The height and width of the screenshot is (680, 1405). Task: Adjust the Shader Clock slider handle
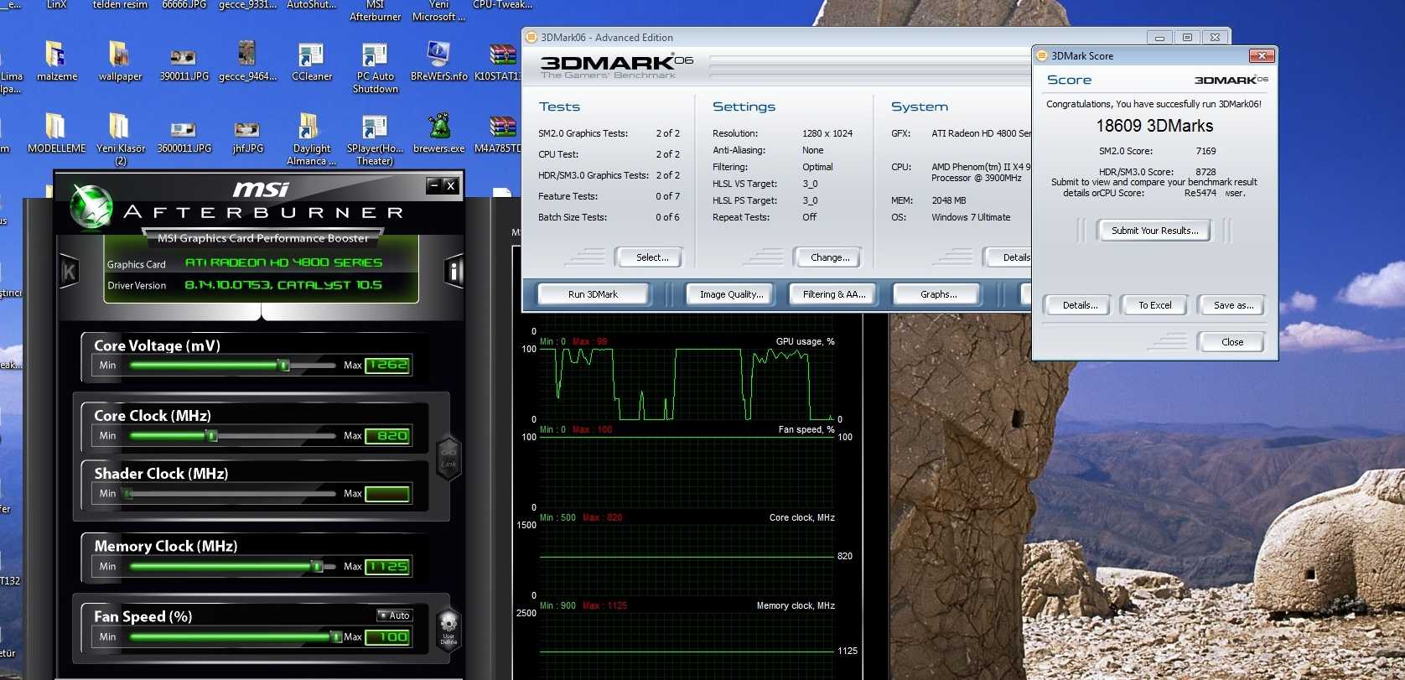click(x=127, y=494)
